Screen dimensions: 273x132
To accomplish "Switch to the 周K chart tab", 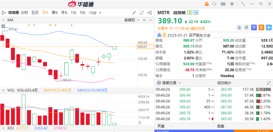I will [55, 13].
